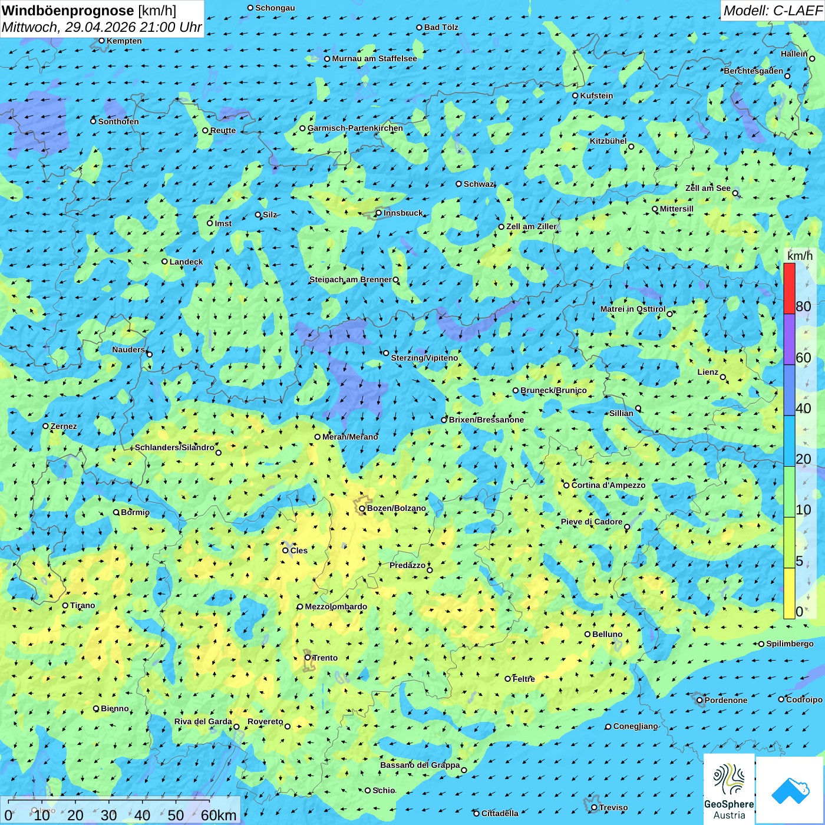Select the Brixen/Bressanone label
Viewport: 825px width, 825px height.
[x=486, y=420]
